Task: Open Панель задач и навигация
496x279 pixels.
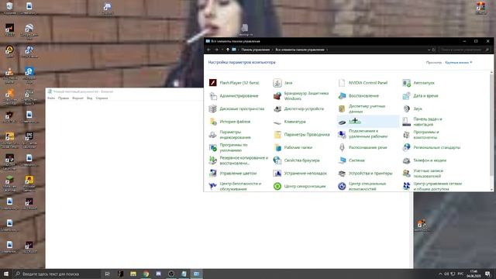Action: pos(422,122)
